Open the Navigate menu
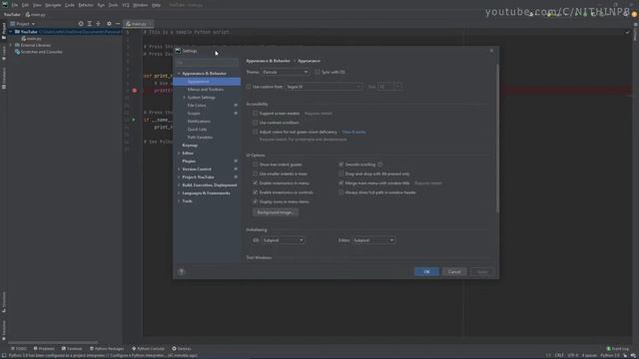639x359 pixels. 53,5
